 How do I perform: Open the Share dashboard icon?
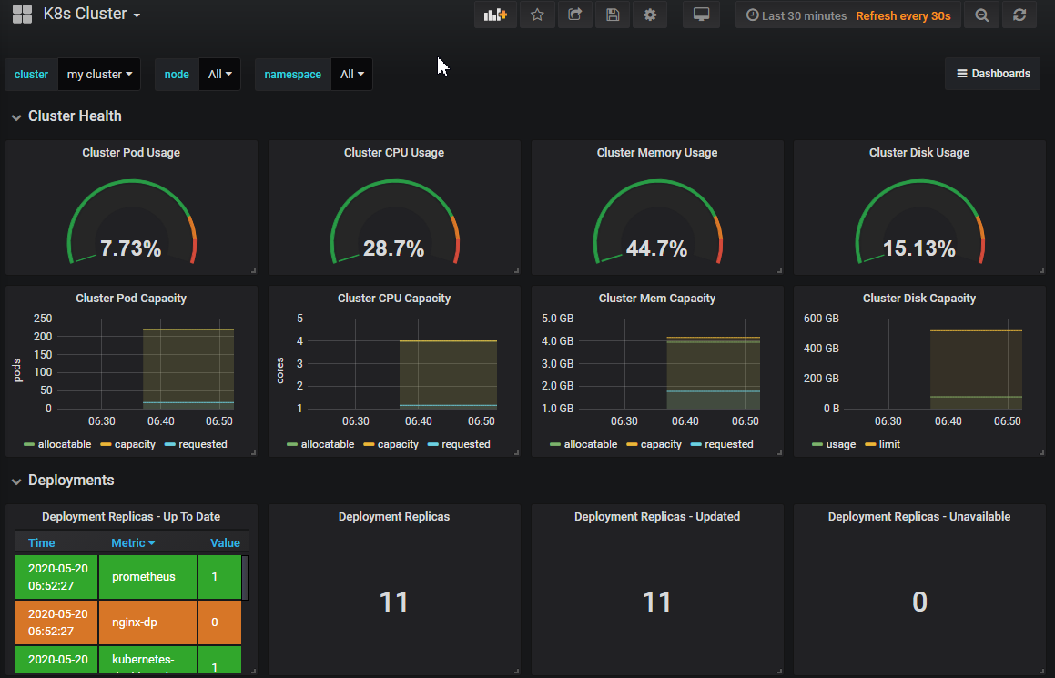(x=574, y=14)
